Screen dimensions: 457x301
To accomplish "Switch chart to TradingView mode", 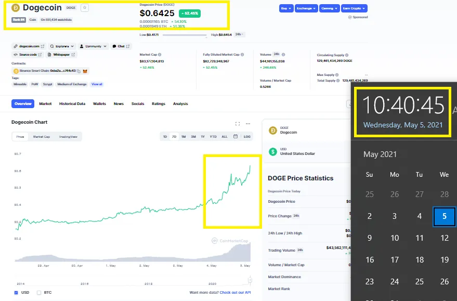I will click(68, 137).
